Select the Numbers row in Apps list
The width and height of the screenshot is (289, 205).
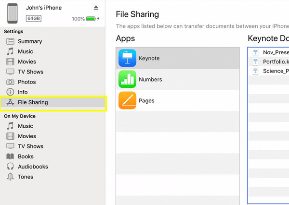coord(178,79)
